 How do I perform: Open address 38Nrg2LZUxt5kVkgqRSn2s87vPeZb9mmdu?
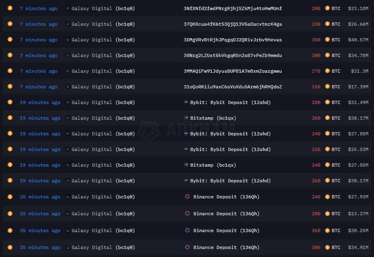point(233,55)
